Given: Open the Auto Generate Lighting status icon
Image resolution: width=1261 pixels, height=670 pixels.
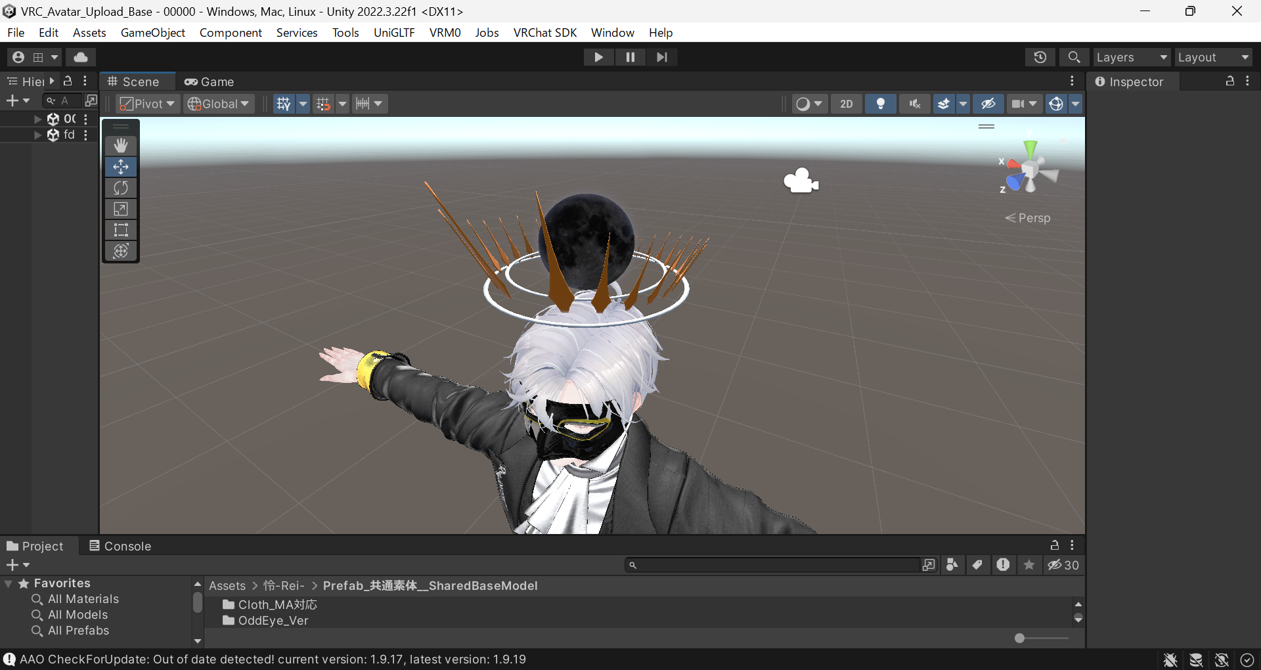Looking at the screenshot, I should coord(1222,659).
